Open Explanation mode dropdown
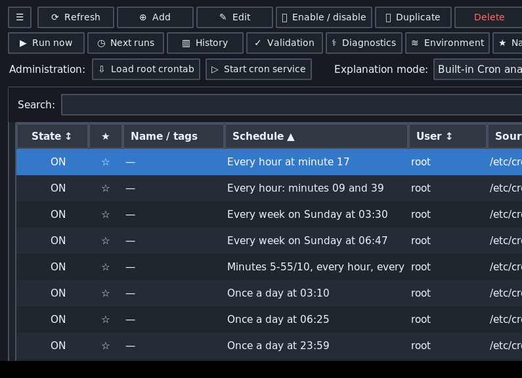 478,69
